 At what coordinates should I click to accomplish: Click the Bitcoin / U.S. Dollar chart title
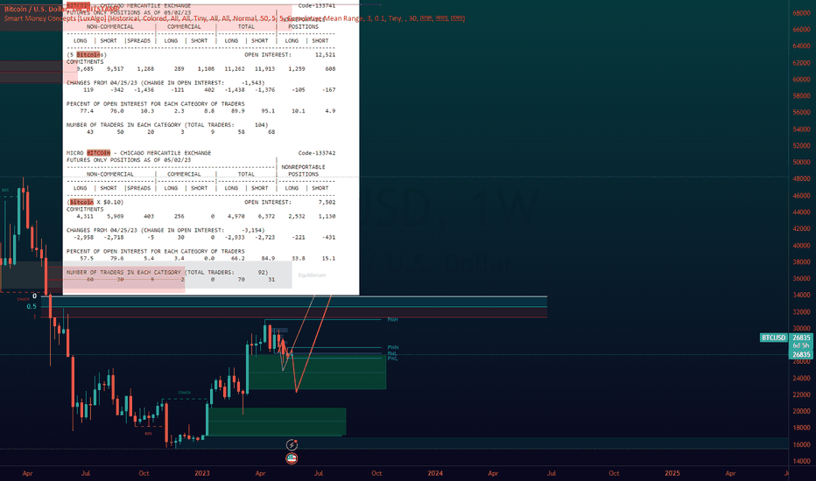[61, 9]
